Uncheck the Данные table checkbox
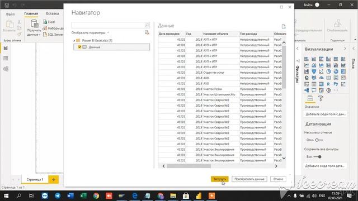Viewport: 358px width, 201px height. pyautogui.click(x=79, y=47)
